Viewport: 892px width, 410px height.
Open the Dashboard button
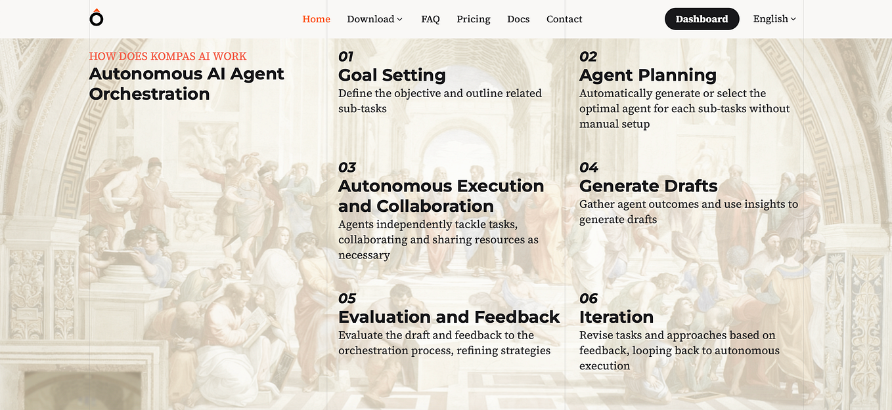point(702,19)
